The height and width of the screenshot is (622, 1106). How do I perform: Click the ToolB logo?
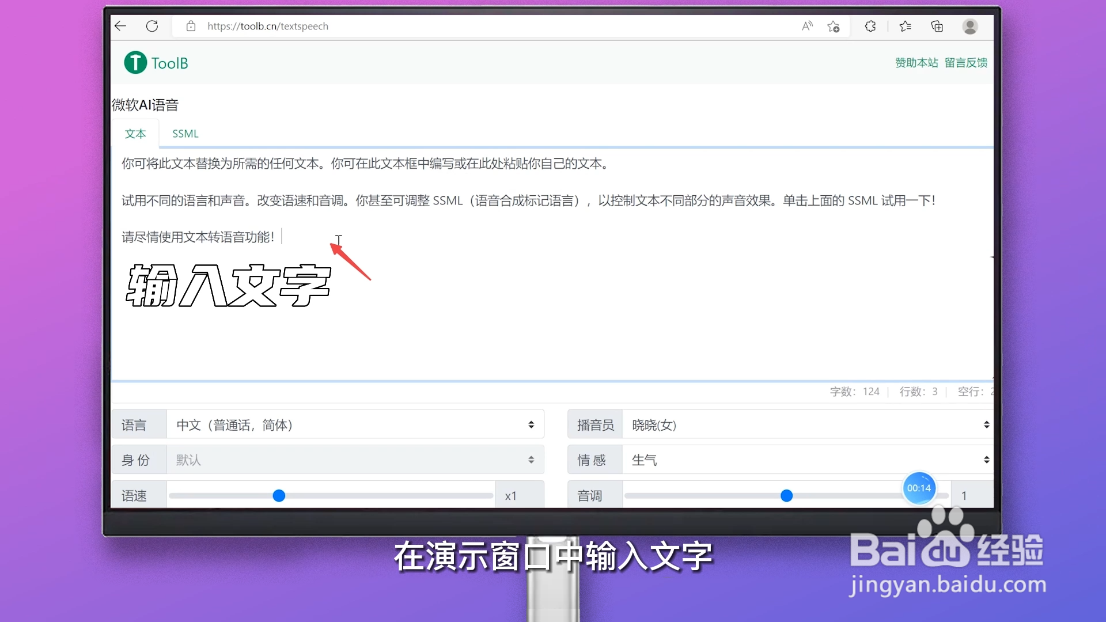pyautogui.click(x=156, y=62)
